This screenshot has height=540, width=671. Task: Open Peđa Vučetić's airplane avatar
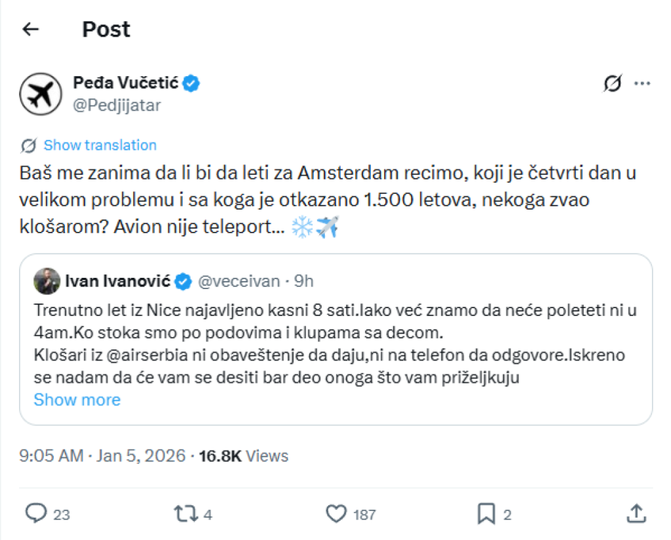click(x=41, y=94)
